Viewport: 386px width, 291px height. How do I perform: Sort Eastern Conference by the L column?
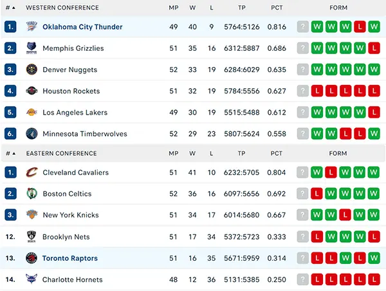click(x=211, y=153)
